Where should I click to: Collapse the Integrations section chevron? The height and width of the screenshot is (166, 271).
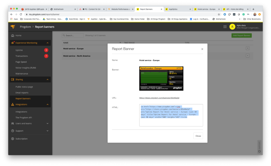click(x=48, y=104)
